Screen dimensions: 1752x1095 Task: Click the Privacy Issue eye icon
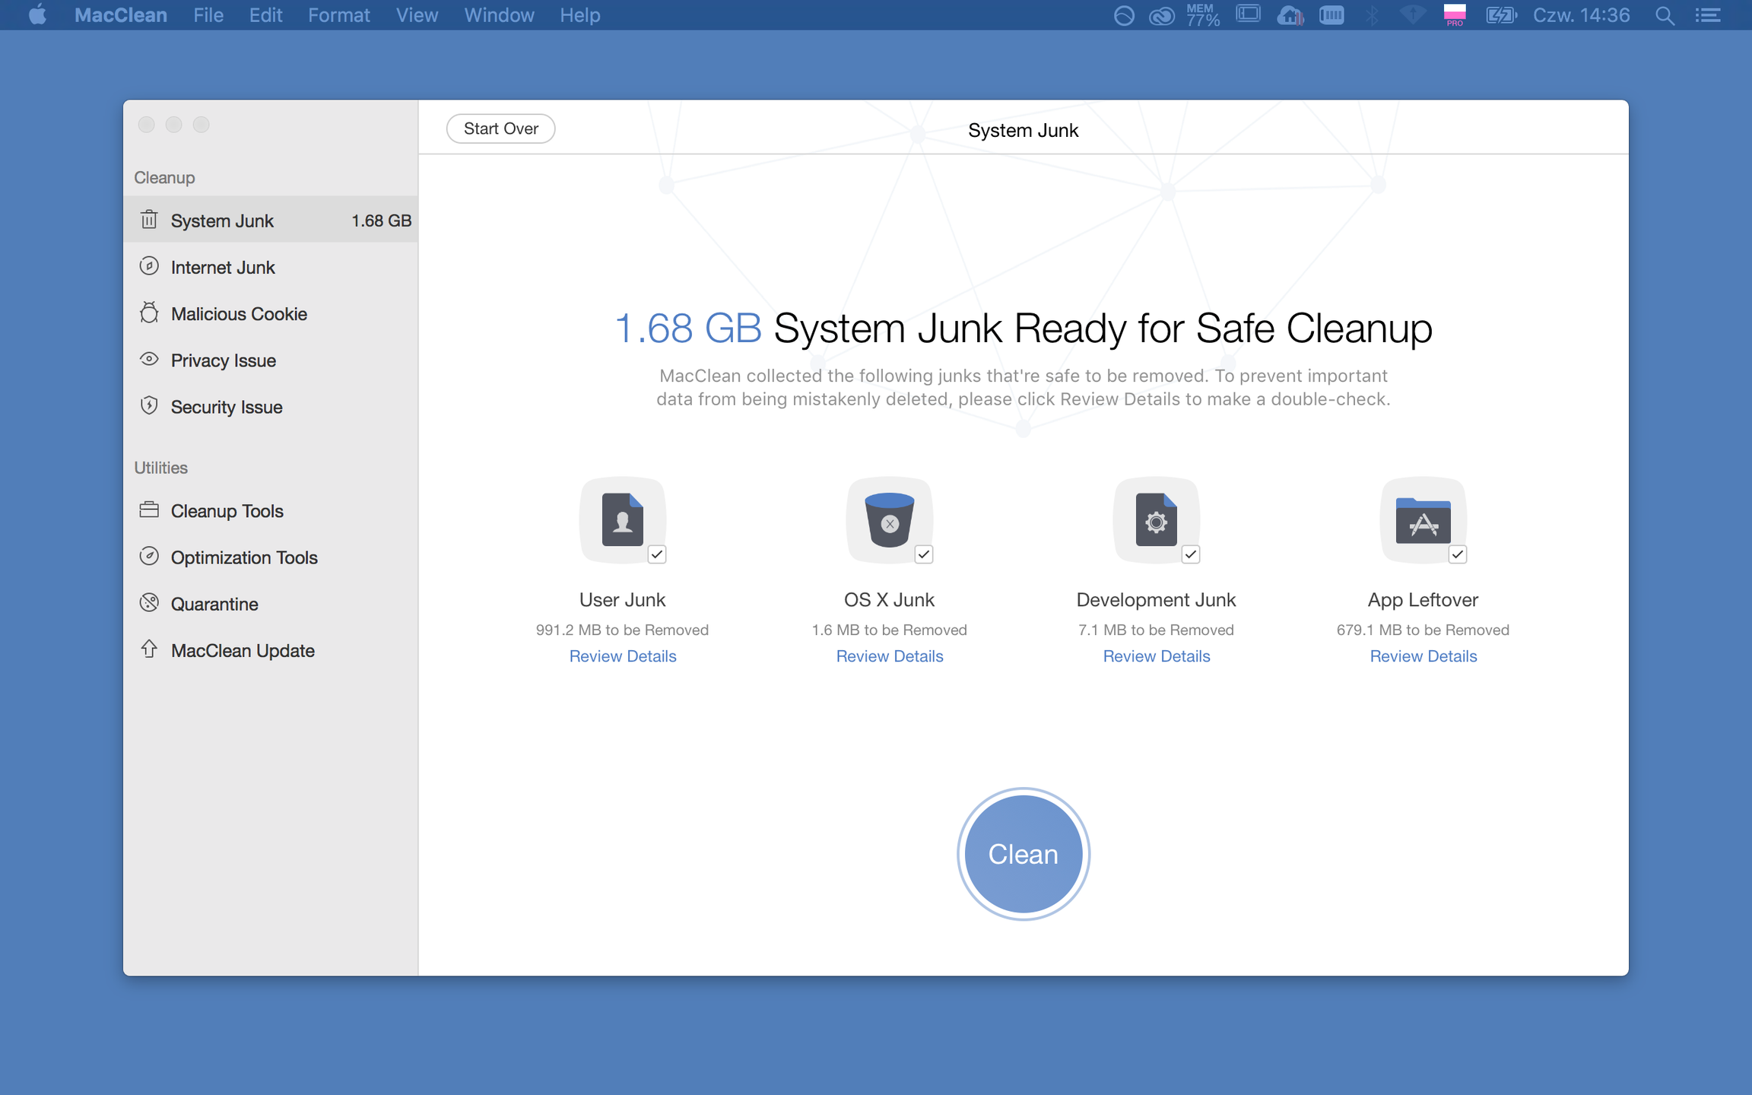tap(149, 359)
